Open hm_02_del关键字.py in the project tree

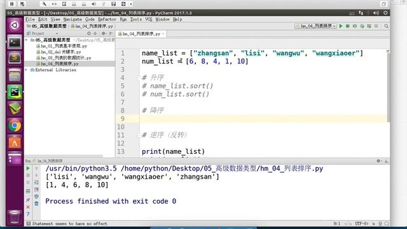point(59,52)
